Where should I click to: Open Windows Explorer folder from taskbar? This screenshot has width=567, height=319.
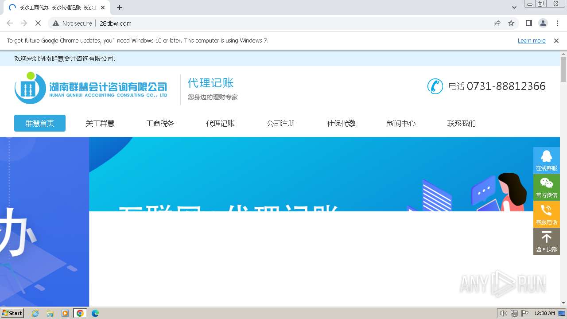[50, 313]
